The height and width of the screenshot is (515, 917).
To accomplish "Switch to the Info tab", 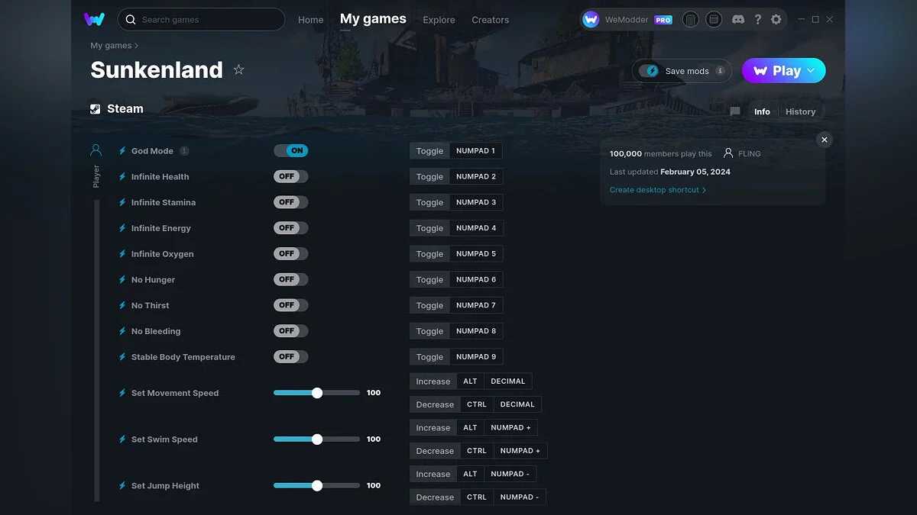I will (x=762, y=111).
